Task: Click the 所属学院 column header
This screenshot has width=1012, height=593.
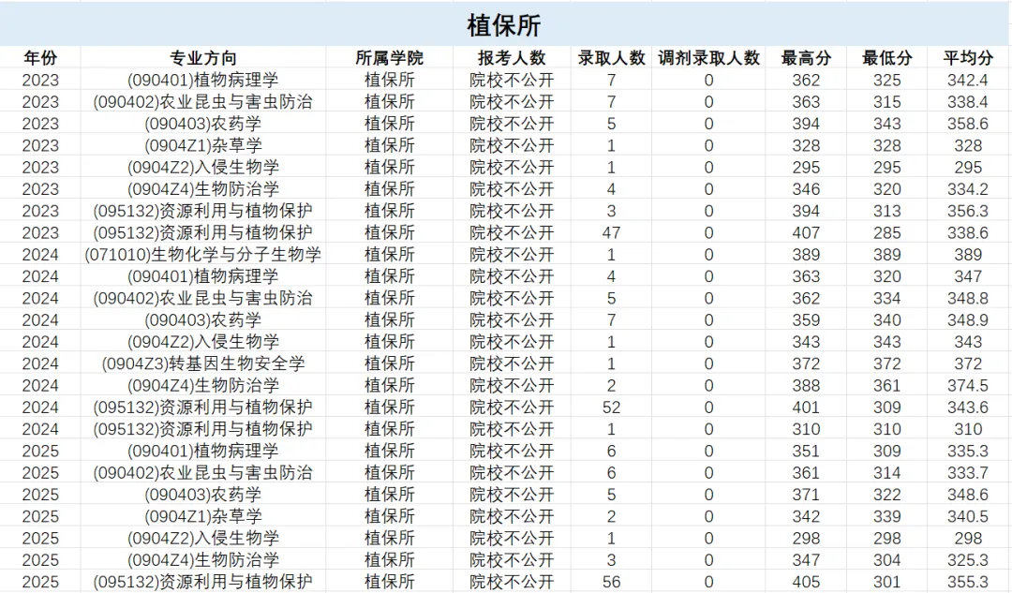Action: click(x=389, y=58)
